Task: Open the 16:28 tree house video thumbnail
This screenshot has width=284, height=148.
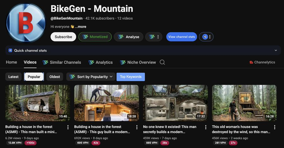Action: click(244, 103)
